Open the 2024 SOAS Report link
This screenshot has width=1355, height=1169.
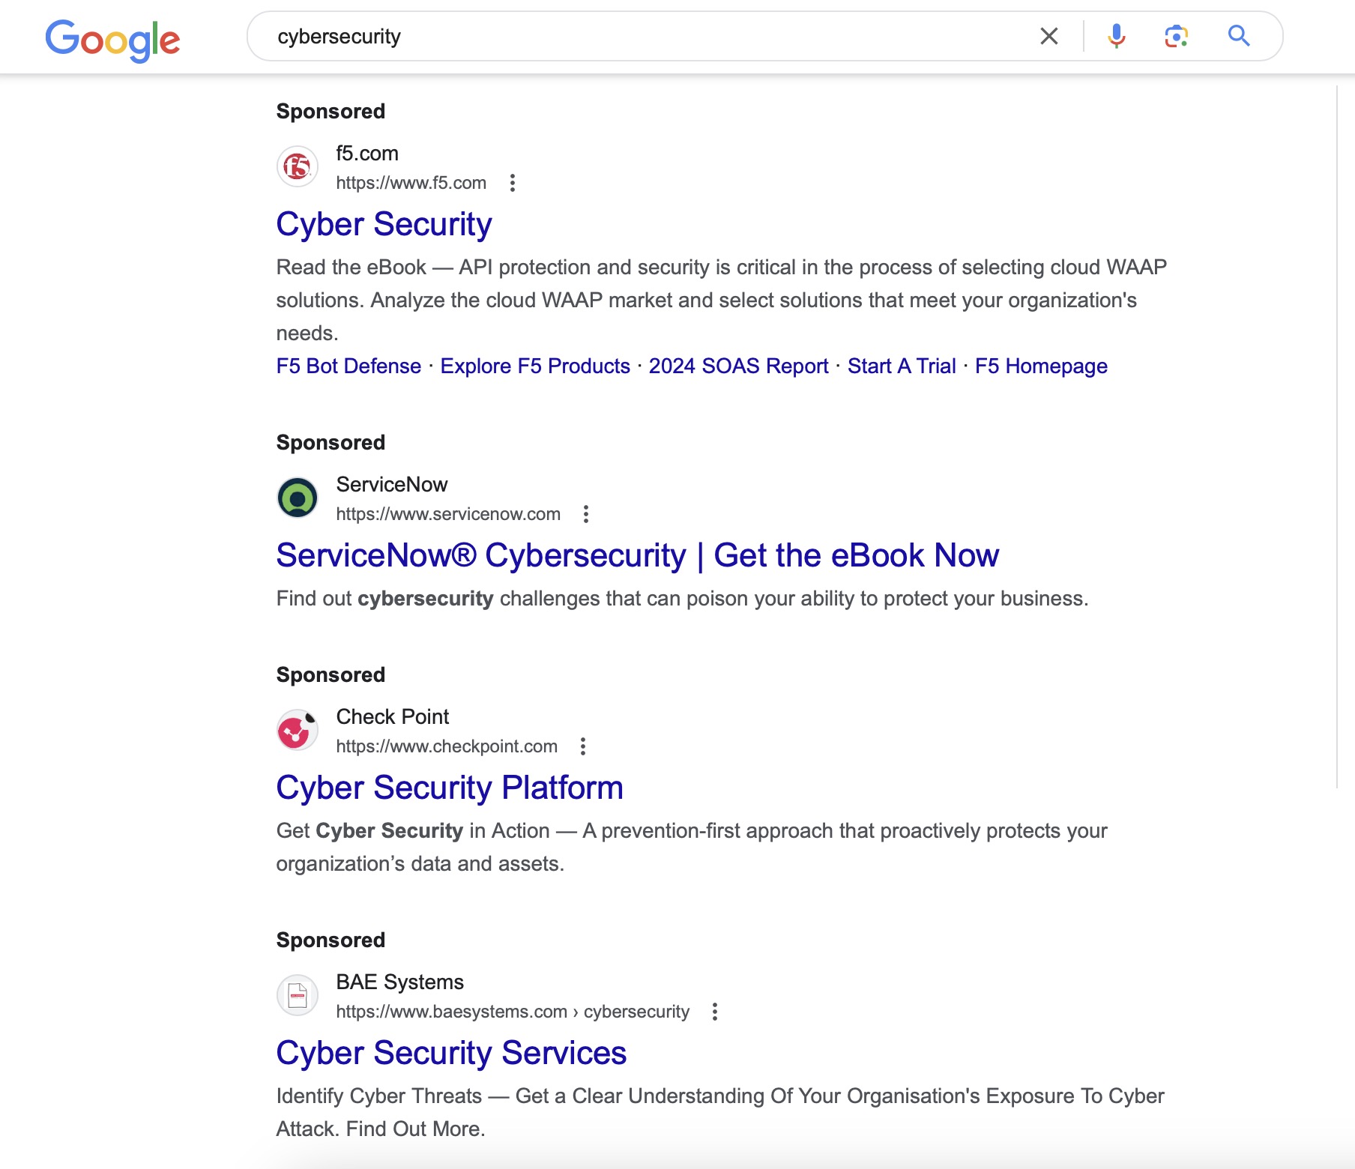(739, 366)
